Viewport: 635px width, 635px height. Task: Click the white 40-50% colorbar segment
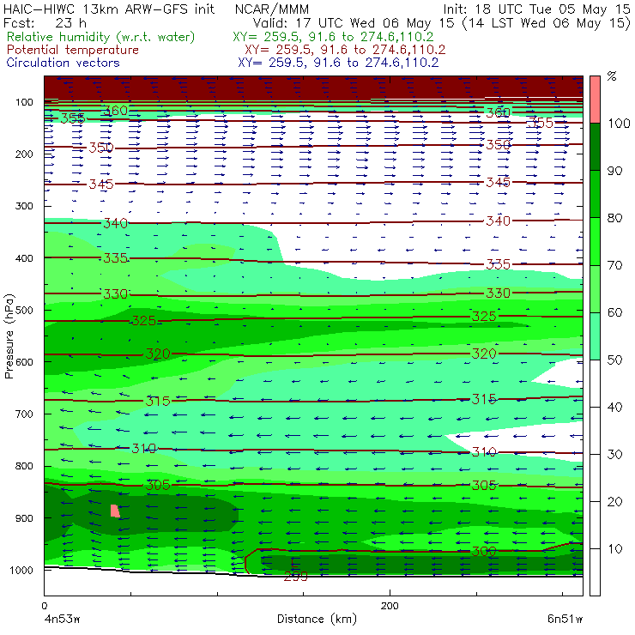(595, 383)
